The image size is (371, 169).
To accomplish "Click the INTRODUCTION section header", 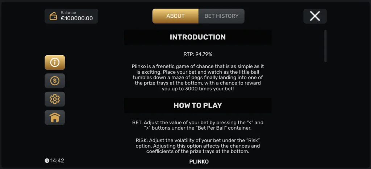I will point(197,37).
